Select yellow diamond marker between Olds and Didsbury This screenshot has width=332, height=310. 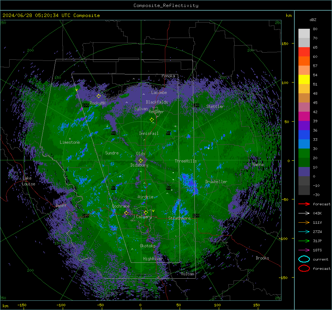point(141,161)
